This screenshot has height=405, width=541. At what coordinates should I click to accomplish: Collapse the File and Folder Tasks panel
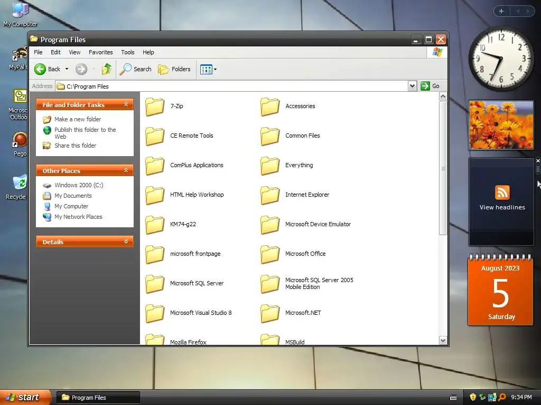(126, 104)
